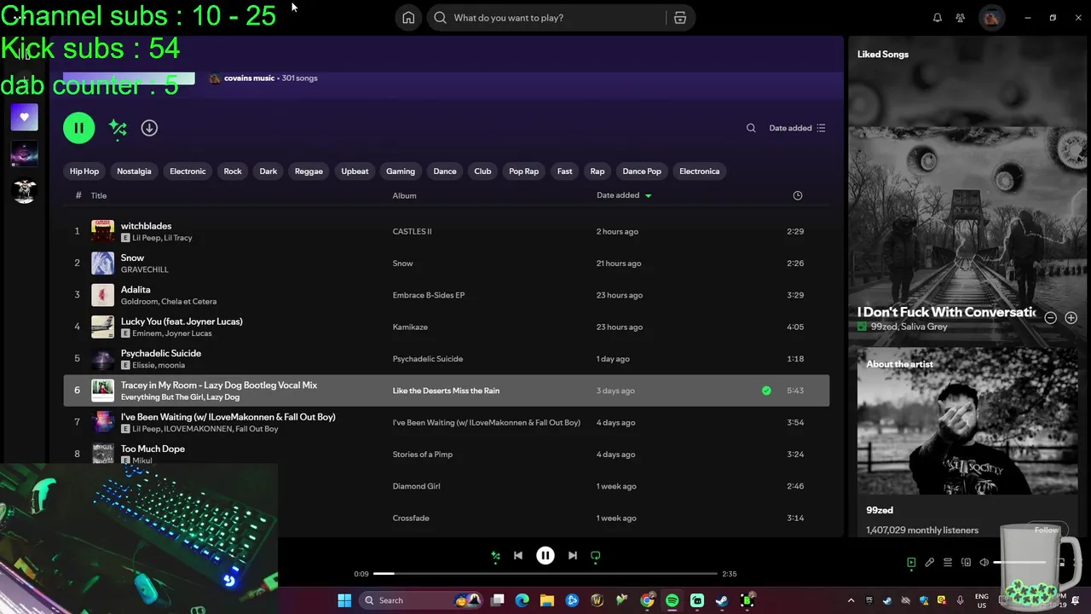
Task: Sort by the Album column header
Action: coord(404,195)
